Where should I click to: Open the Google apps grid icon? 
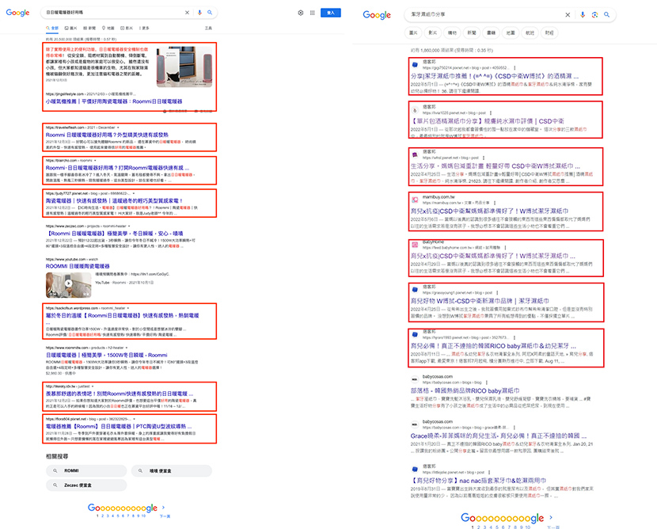[313, 13]
